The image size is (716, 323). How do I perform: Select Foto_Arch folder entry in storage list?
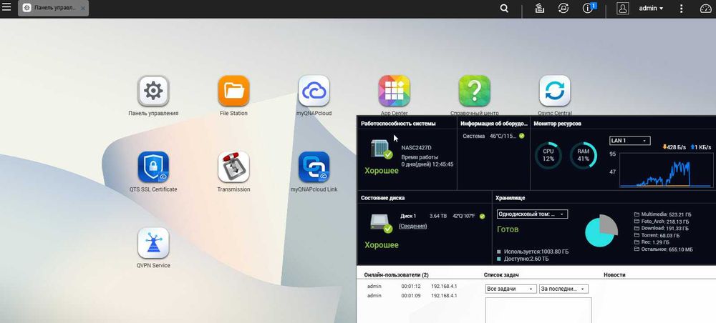point(661,221)
